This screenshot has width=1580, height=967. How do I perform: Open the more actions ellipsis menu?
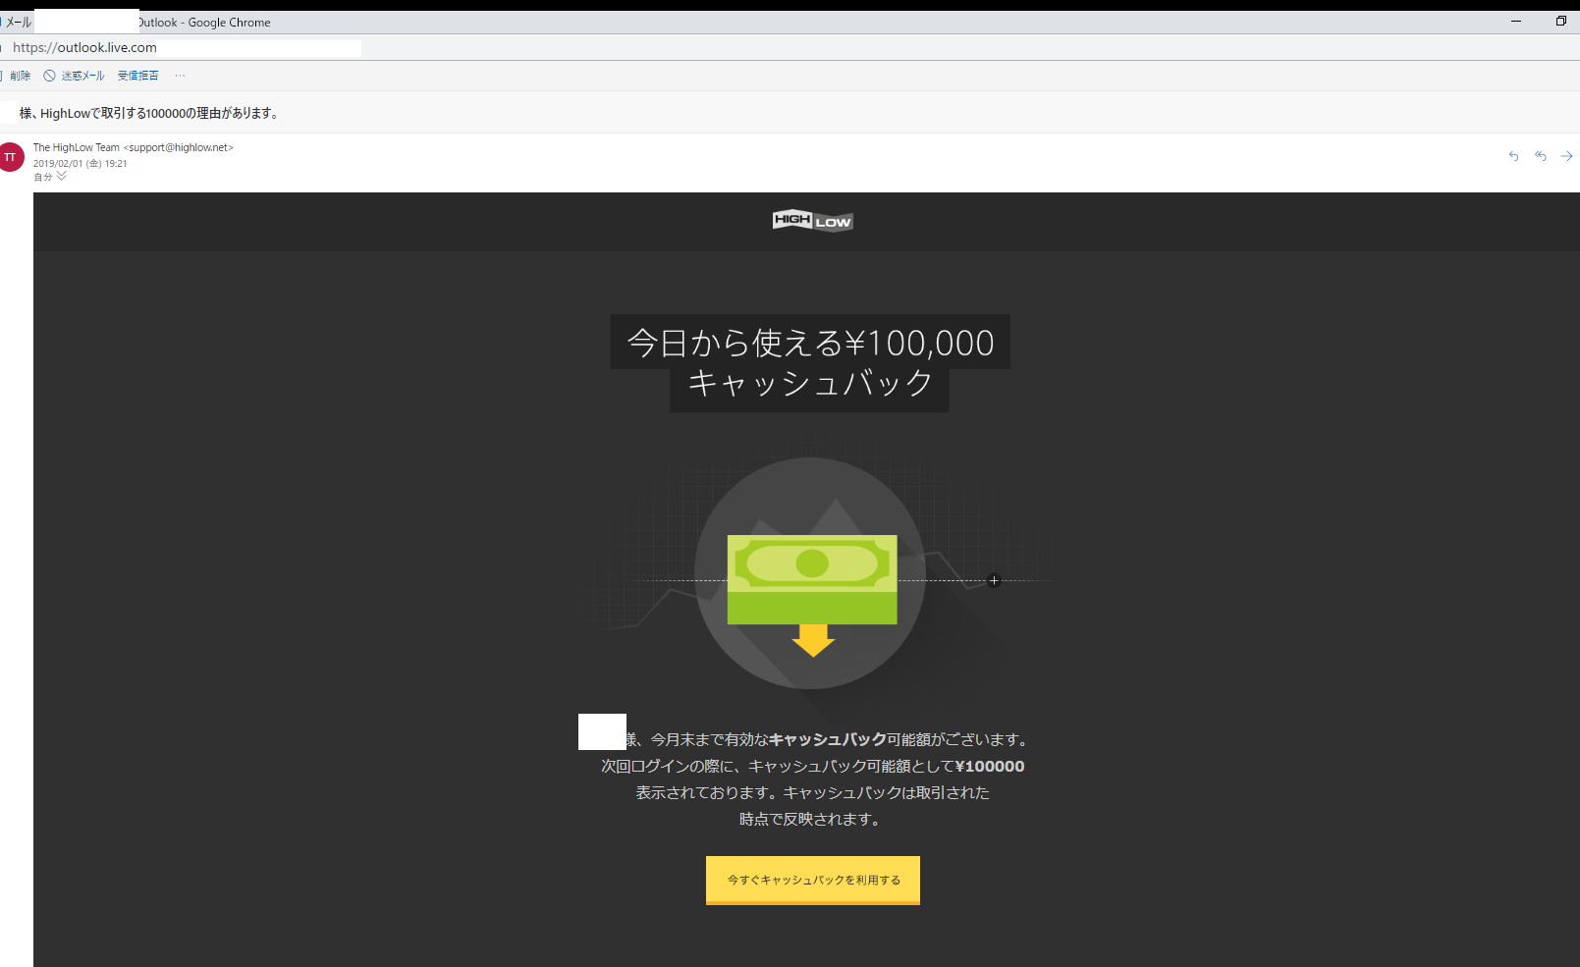[180, 76]
